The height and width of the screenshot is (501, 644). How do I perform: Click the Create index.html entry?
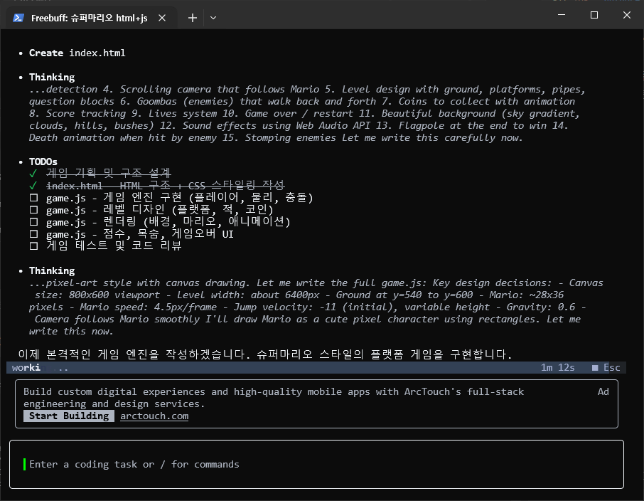[77, 53]
